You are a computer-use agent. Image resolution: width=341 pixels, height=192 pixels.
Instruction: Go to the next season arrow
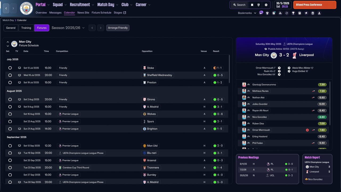(100, 28)
